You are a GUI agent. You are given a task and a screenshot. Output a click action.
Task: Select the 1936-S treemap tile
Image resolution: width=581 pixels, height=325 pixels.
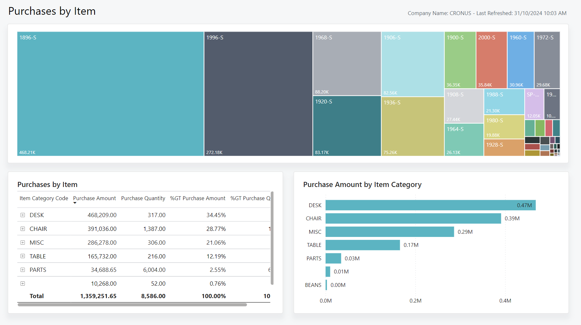(x=413, y=126)
